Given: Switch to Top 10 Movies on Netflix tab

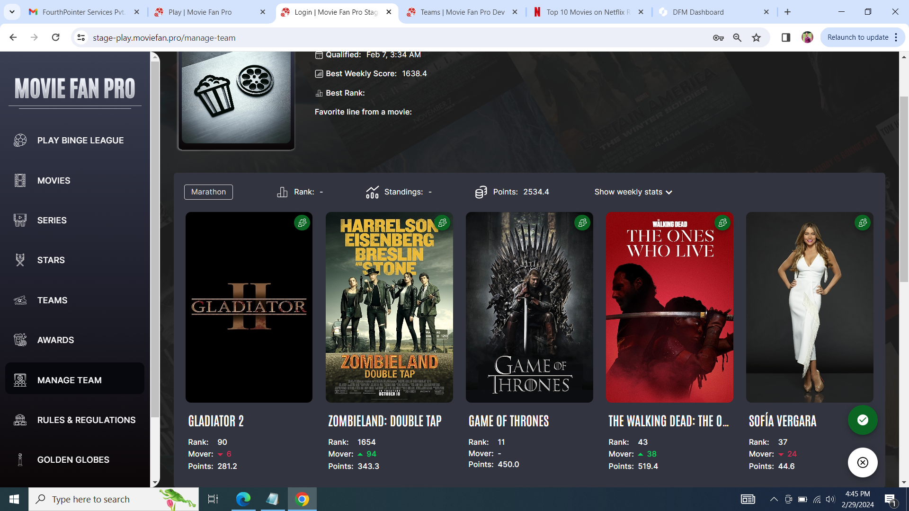Looking at the screenshot, I should [588, 12].
